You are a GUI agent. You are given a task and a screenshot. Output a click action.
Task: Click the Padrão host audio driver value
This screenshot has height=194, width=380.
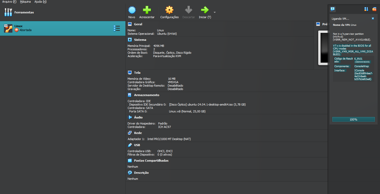click(x=163, y=123)
